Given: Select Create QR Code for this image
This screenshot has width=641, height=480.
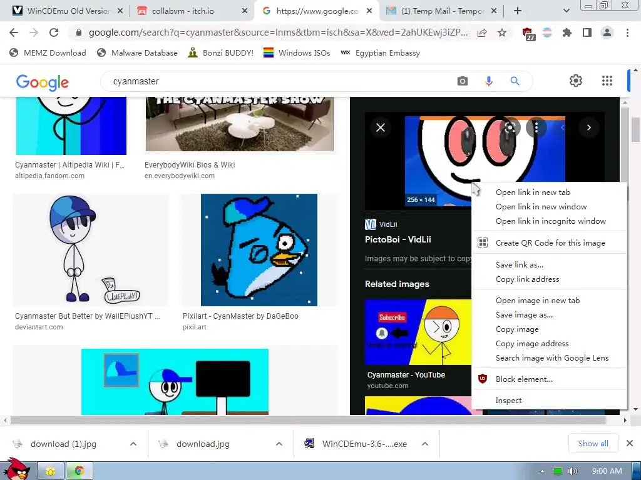Looking at the screenshot, I should [550, 243].
